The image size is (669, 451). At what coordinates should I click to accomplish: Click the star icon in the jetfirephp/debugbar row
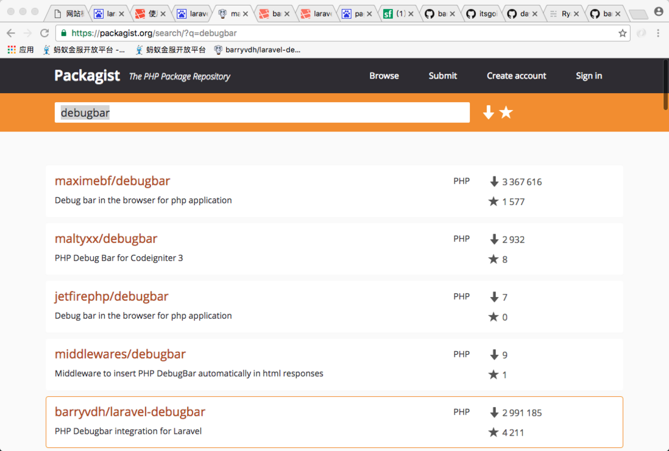pyautogui.click(x=493, y=316)
